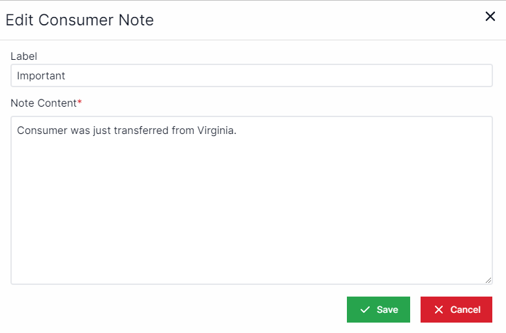Place cursor on the word 'transferred'
506x333 pixels.
tap(142, 130)
